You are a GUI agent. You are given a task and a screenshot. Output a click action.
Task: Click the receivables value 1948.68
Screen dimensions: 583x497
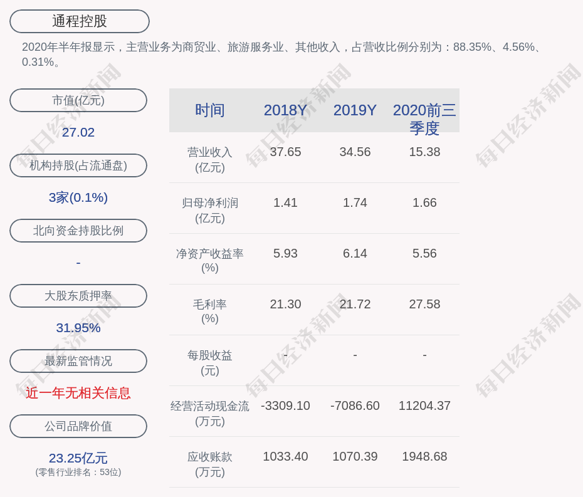pos(424,456)
